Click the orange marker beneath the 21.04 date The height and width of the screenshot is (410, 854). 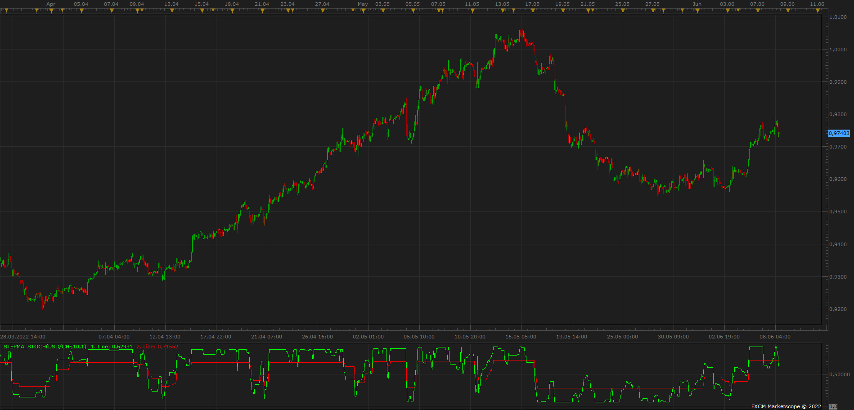click(262, 11)
